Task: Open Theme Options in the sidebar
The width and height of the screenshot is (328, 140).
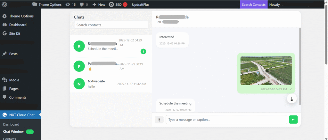Action: 21,16
